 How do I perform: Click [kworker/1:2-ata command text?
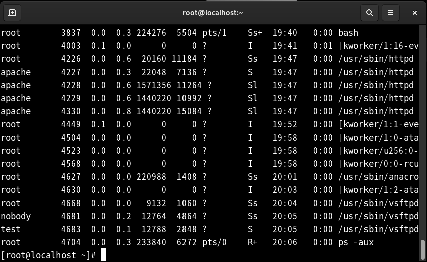point(378,190)
